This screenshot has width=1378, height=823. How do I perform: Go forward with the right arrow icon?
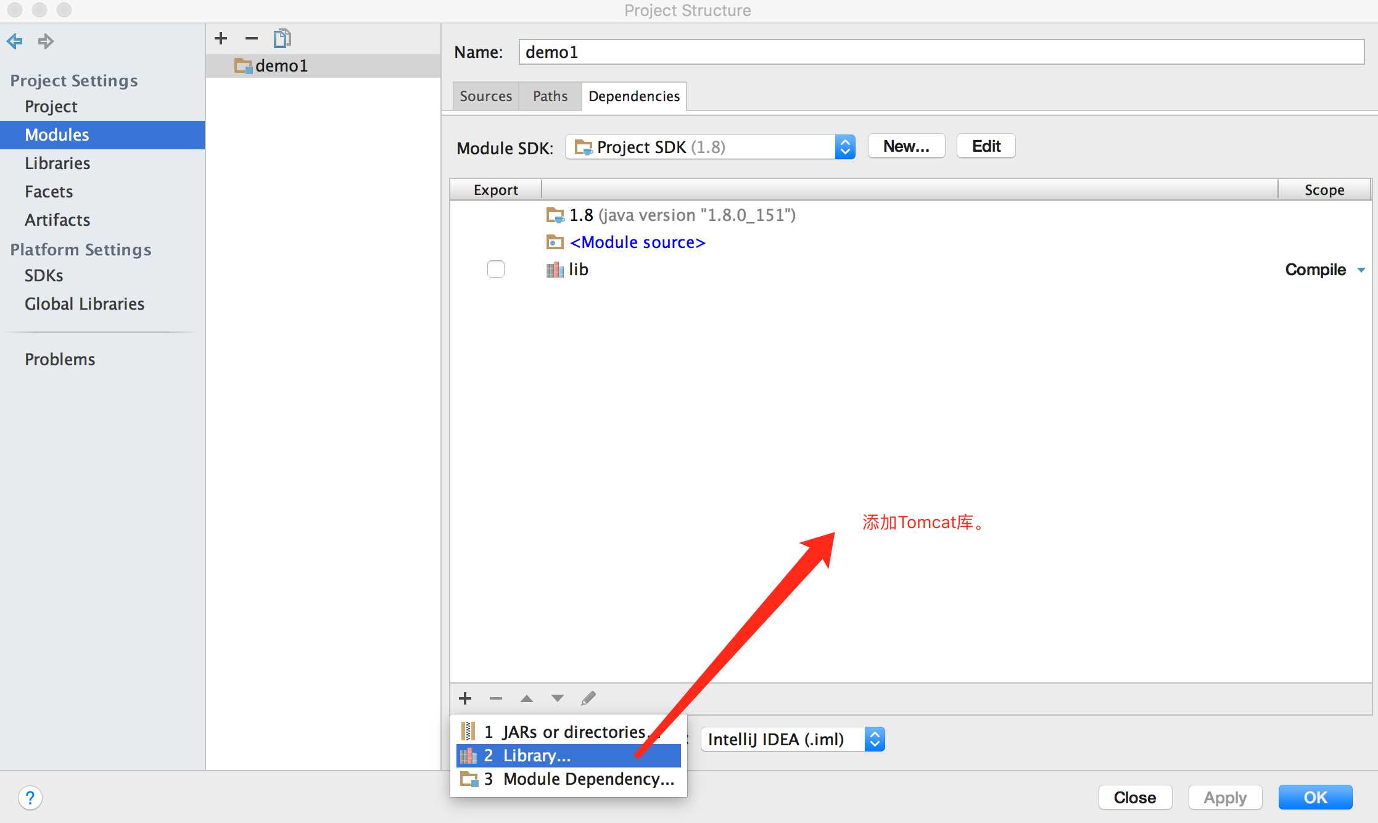(x=46, y=41)
